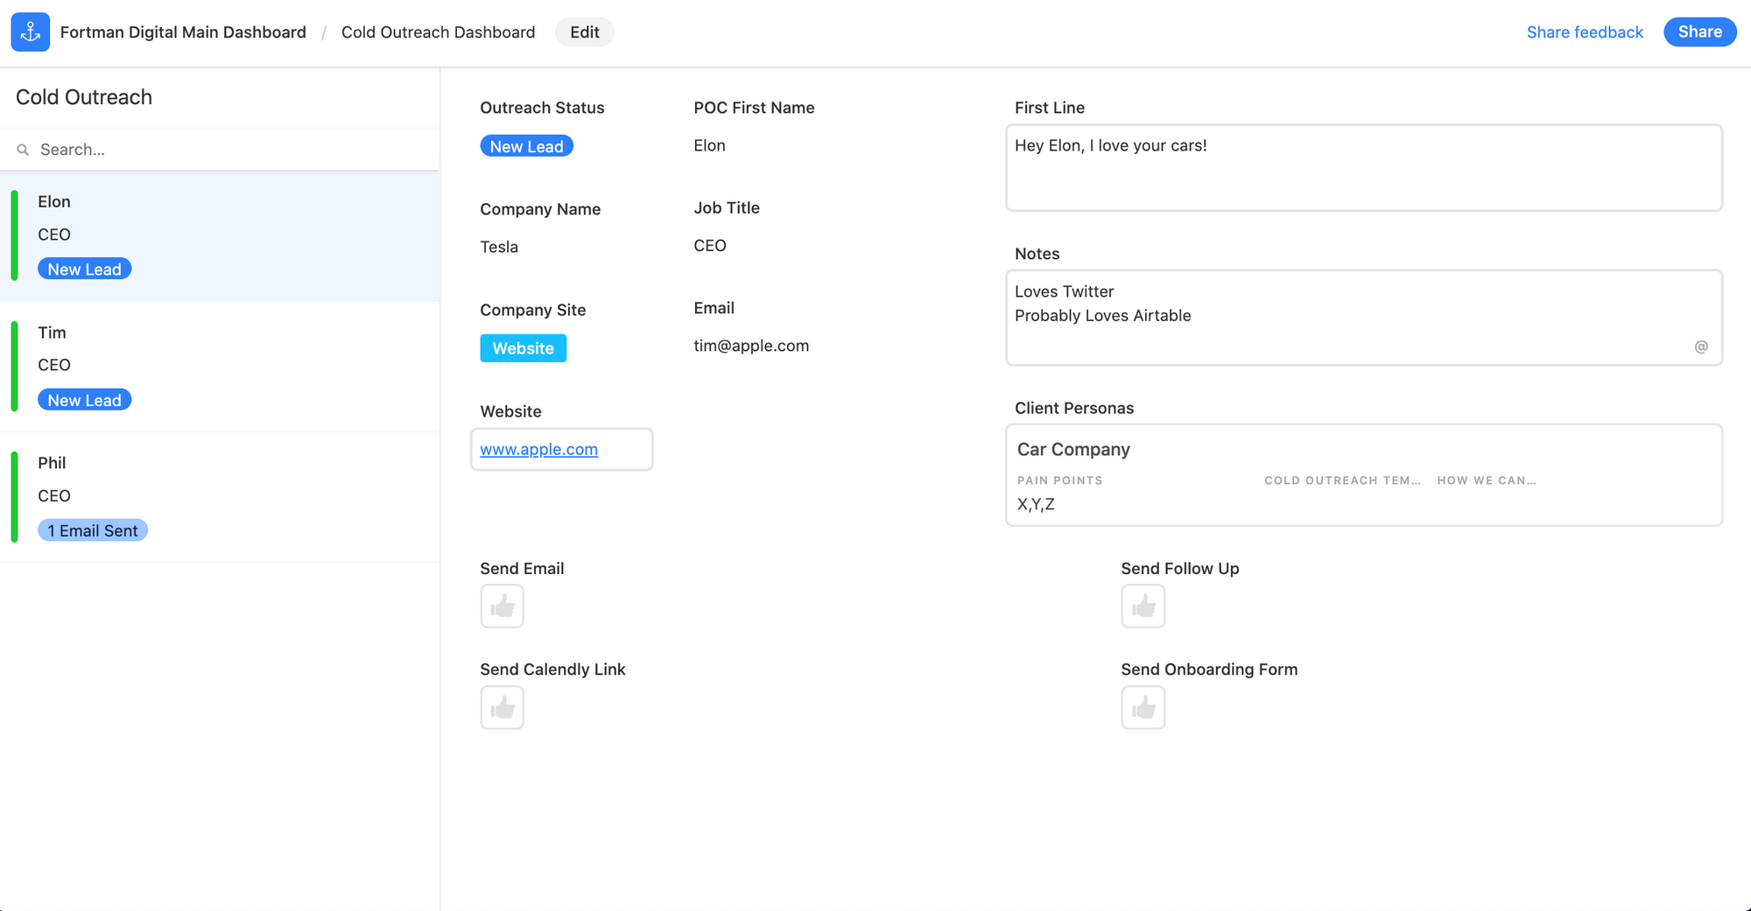Click the Send Email thumbs-up button
Image resolution: width=1751 pixels, height=911 pixels.
pos(502,606)
